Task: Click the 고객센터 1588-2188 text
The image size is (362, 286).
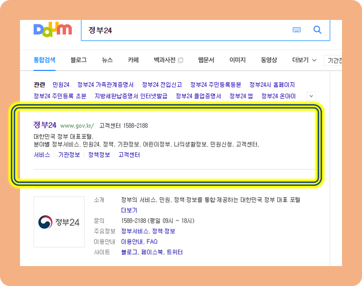Action: pyautogui.click(x=123, y=126)
